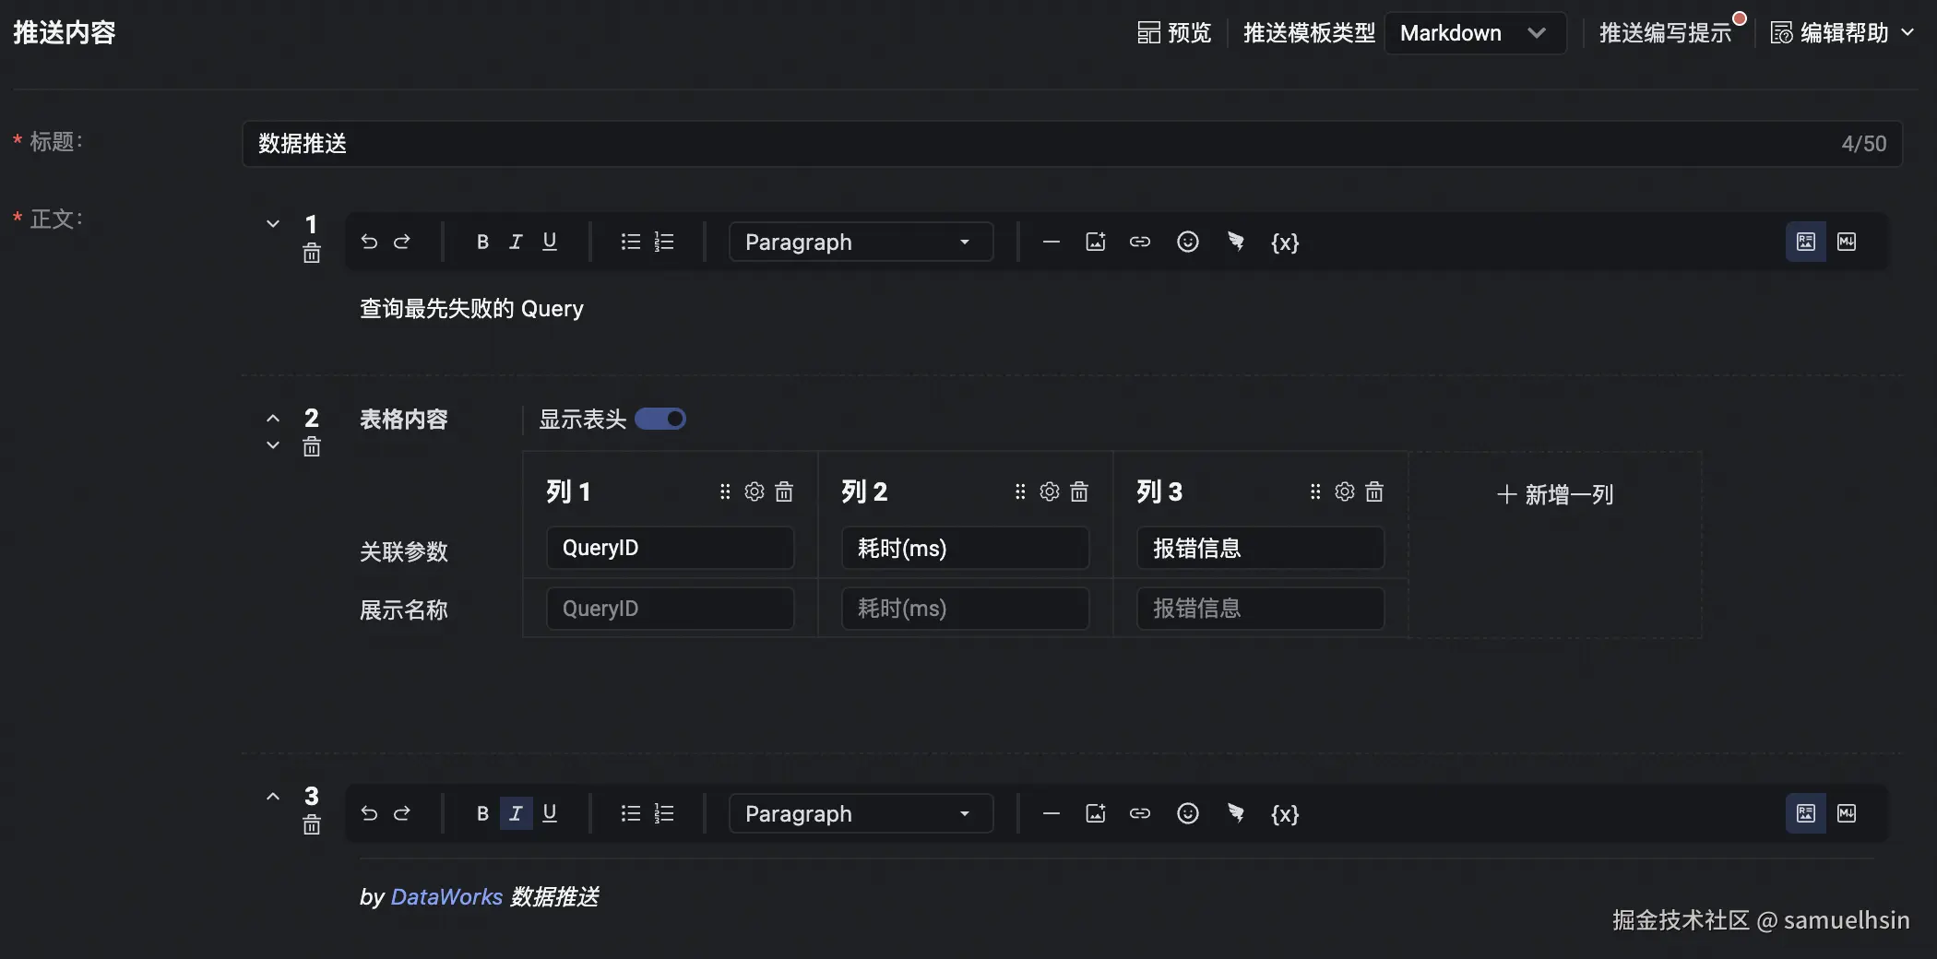The image size is (1937, 959).
Task: Open emoji picker in block 1
Action: pos(1188,242)
